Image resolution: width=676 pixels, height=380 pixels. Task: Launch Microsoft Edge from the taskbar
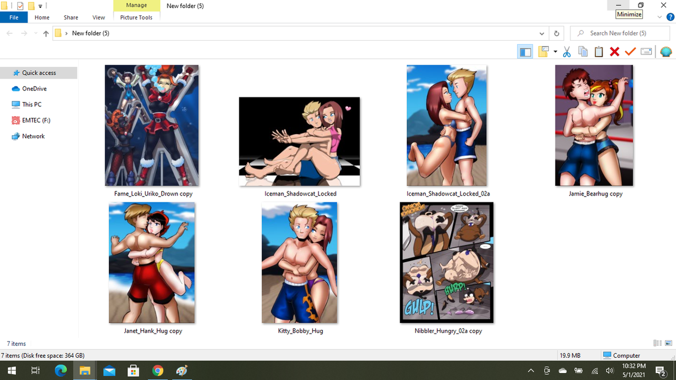click(x=61, y=370)
